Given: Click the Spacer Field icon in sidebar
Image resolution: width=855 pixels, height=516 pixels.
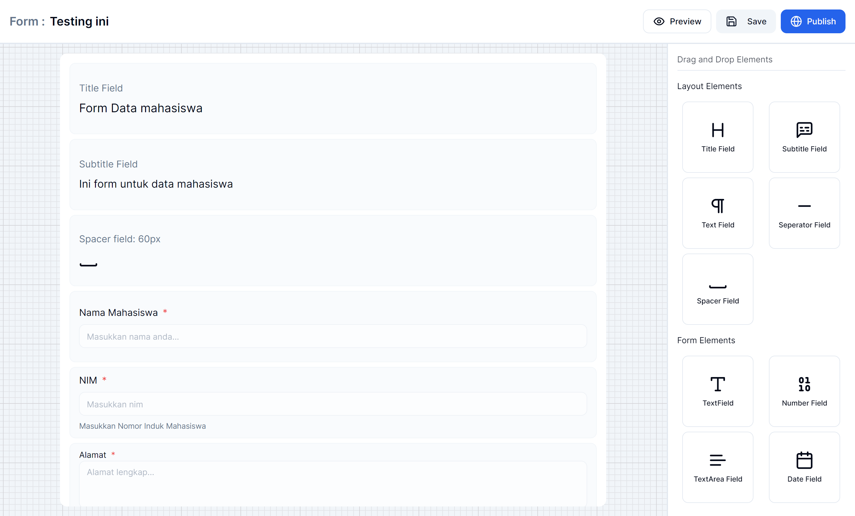Looking at the screenshot, I should (718, 287).
